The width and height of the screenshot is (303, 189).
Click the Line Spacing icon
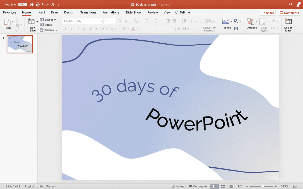point(184,21)
